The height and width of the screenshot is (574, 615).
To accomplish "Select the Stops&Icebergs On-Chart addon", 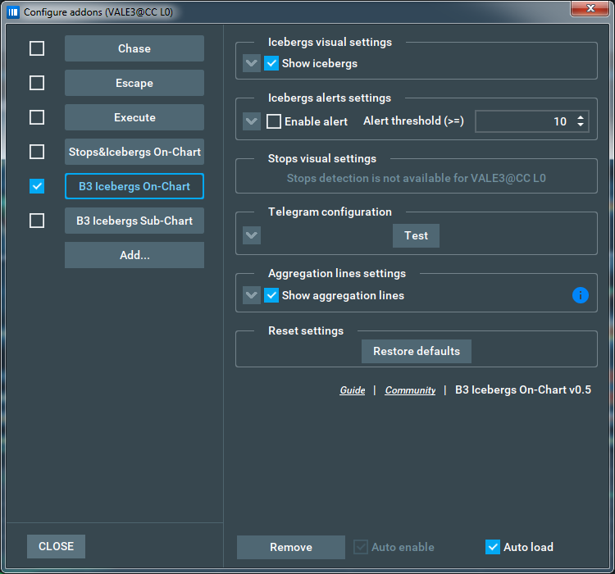I will pyautogui.click(x=134, y=152).
